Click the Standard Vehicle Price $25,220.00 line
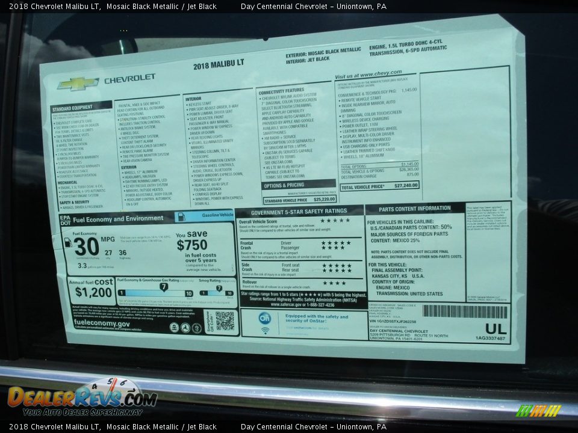Screen dimensions: 578x433 click(299, 199)
